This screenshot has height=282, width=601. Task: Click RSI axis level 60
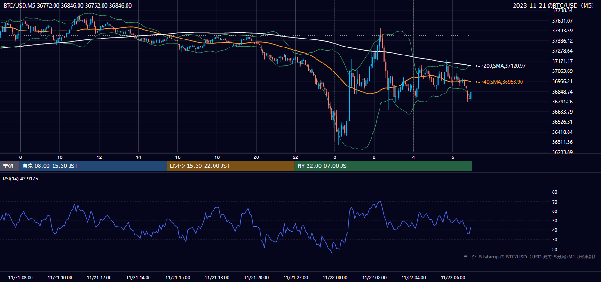pos(554,211)
